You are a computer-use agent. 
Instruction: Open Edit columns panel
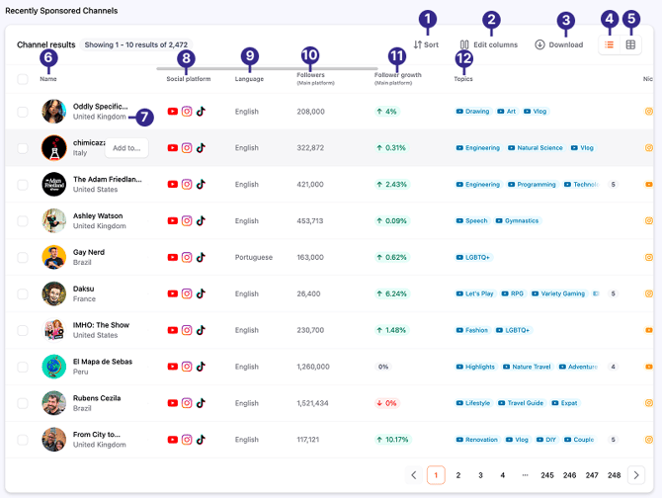[488, 44]
